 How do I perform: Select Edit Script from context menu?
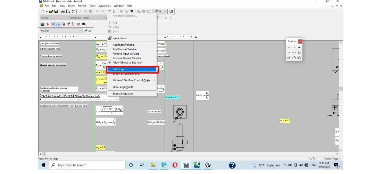click(x=120, y=70)
